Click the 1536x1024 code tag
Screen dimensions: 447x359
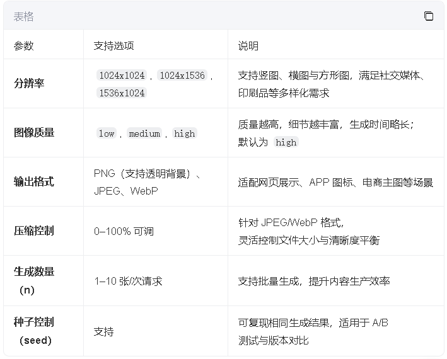pos(122,93)
